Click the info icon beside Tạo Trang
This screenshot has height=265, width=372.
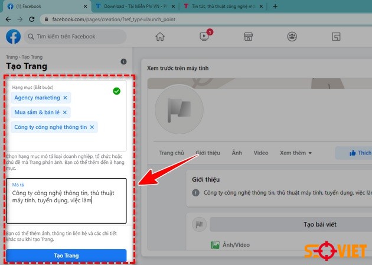(x=123, y=62)
